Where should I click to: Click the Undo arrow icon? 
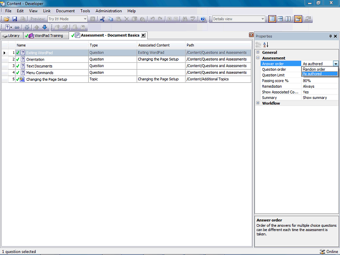point(152,19)
